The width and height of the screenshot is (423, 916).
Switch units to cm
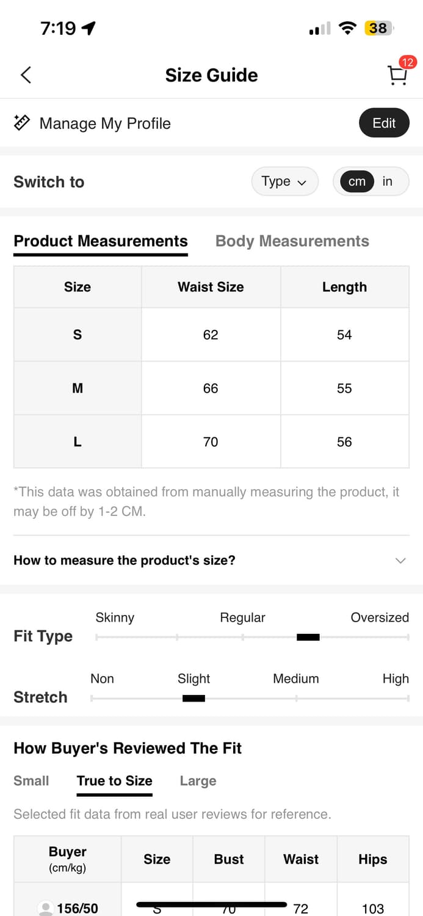point(357,181)
